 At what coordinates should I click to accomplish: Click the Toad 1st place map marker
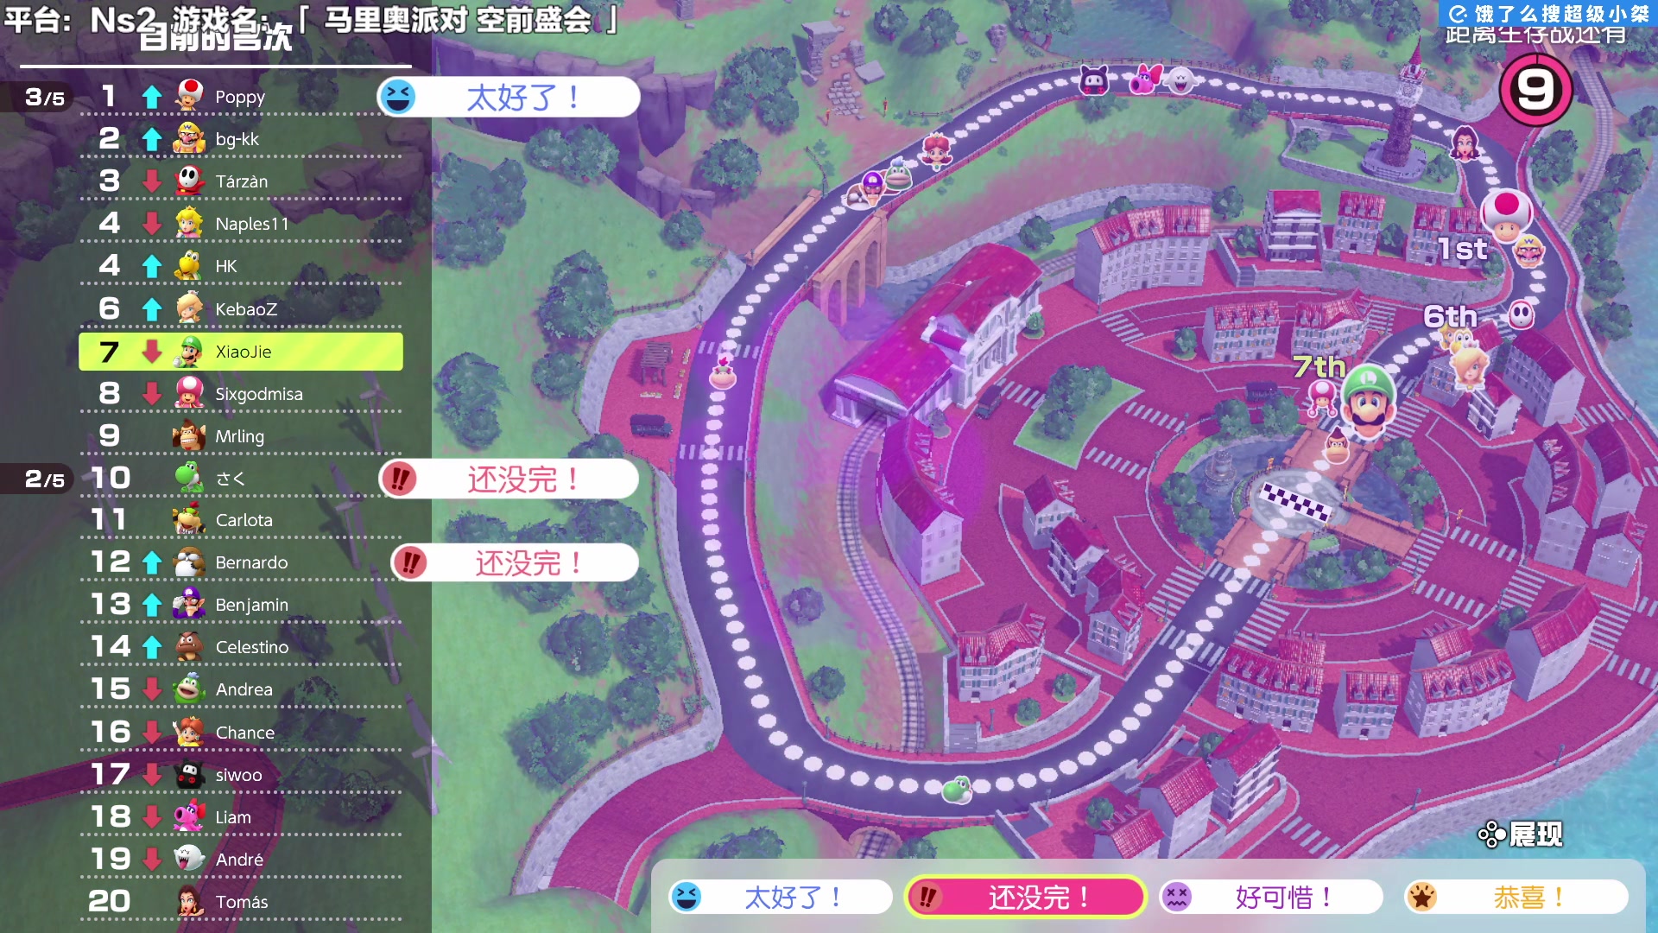[x=1506, y=214]
